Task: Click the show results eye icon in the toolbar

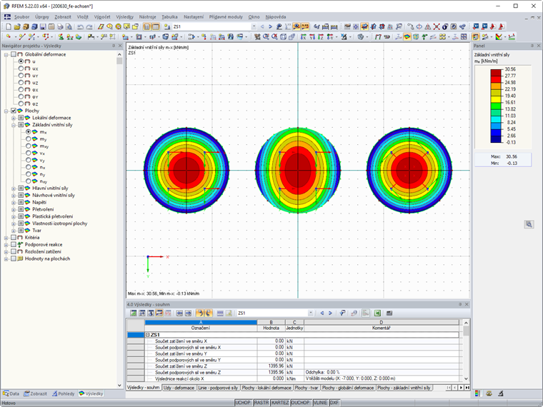Action: (297, 26)
